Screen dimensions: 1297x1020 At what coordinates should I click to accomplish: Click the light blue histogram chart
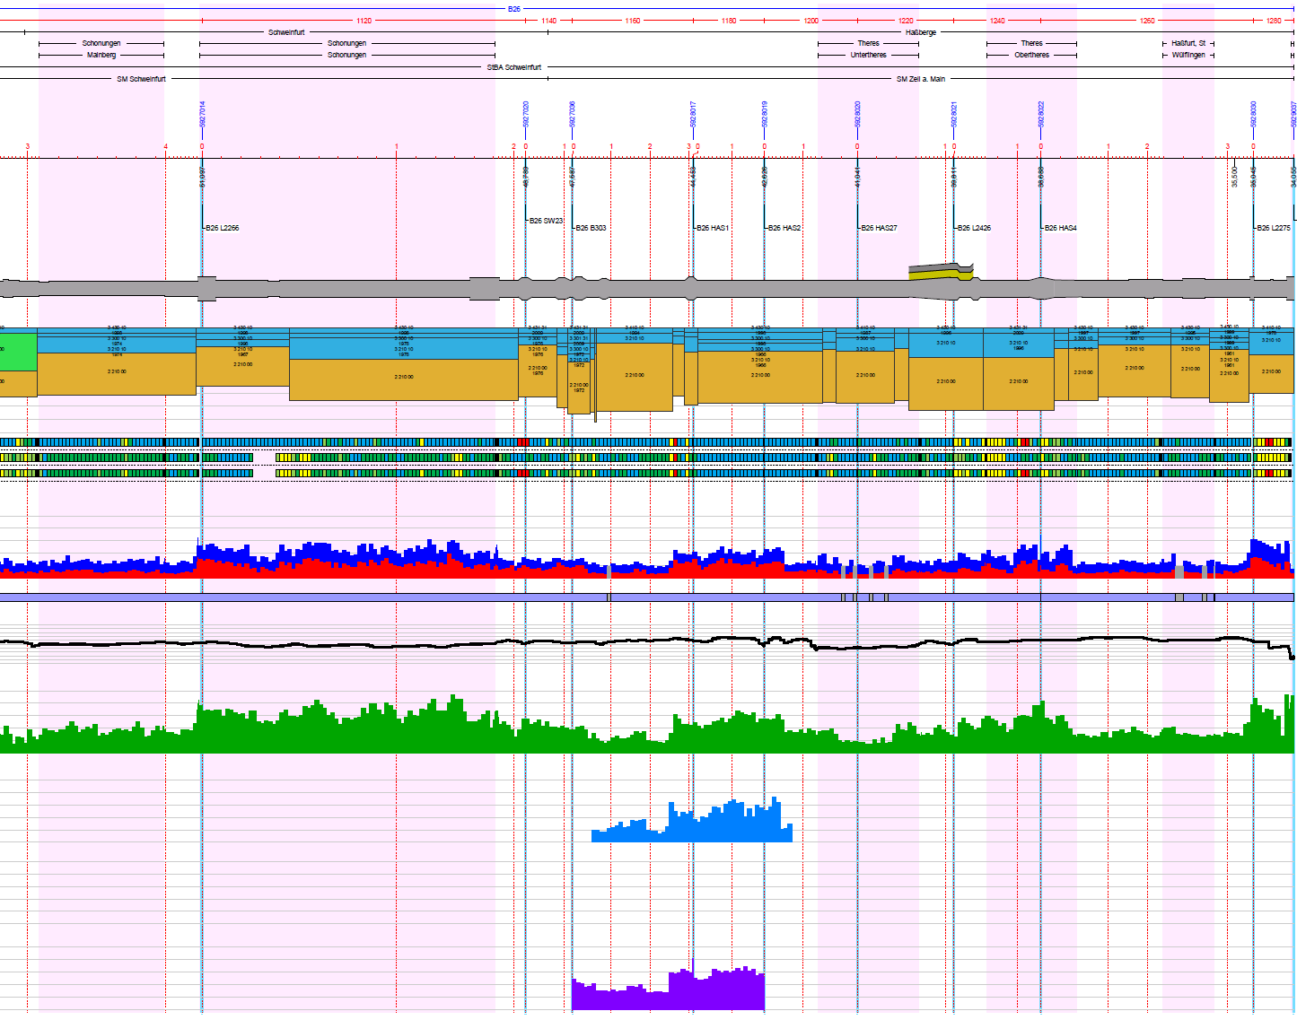coord(692,820)
